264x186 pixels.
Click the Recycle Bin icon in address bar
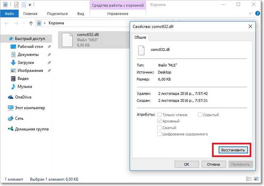pyautogui.click(x=39, y=23)
